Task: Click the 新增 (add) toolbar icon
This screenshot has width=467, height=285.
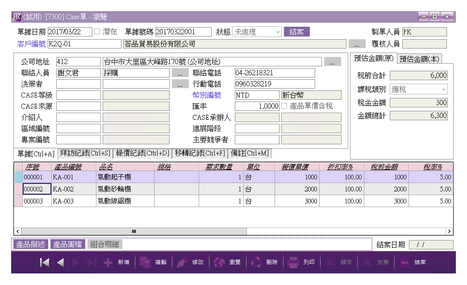Action: tap(108, 263)
